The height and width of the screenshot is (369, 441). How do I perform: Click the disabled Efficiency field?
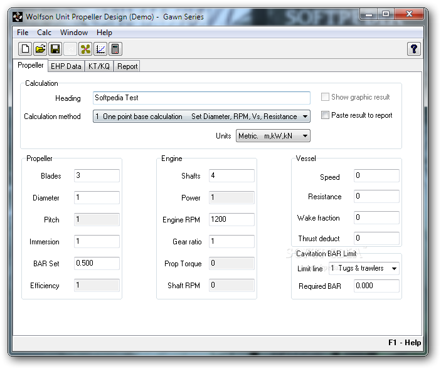pyautogui.click(x=97, y=285)
